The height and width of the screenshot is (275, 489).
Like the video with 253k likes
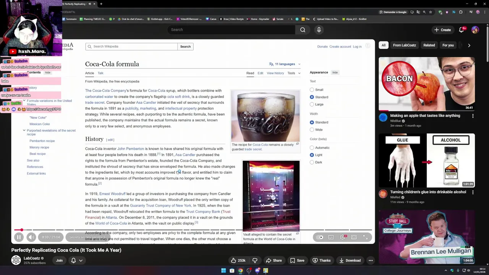click(x=238, y=260)
